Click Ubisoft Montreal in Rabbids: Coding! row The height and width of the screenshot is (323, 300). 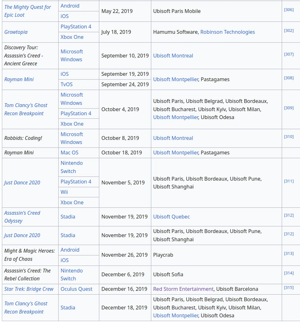tap(173, 138)
